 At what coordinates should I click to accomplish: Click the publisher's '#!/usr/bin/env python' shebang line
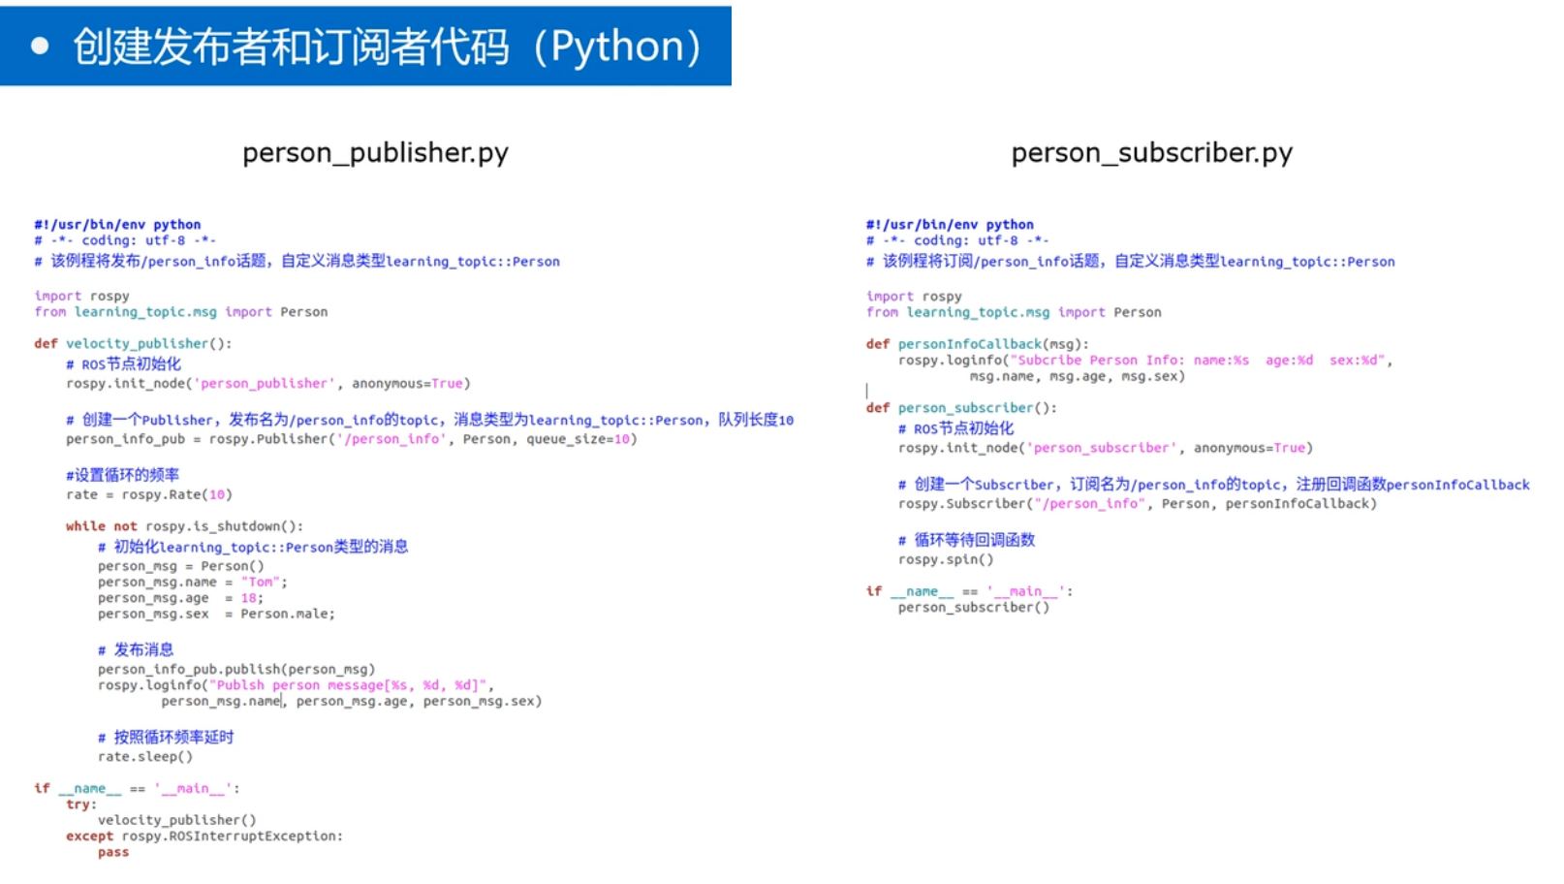(x=117, y=224)
